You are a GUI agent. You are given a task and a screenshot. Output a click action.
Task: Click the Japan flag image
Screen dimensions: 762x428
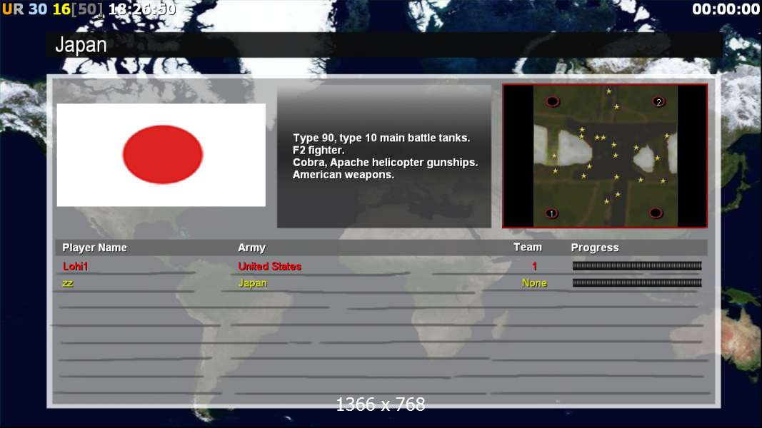[161, 155]
